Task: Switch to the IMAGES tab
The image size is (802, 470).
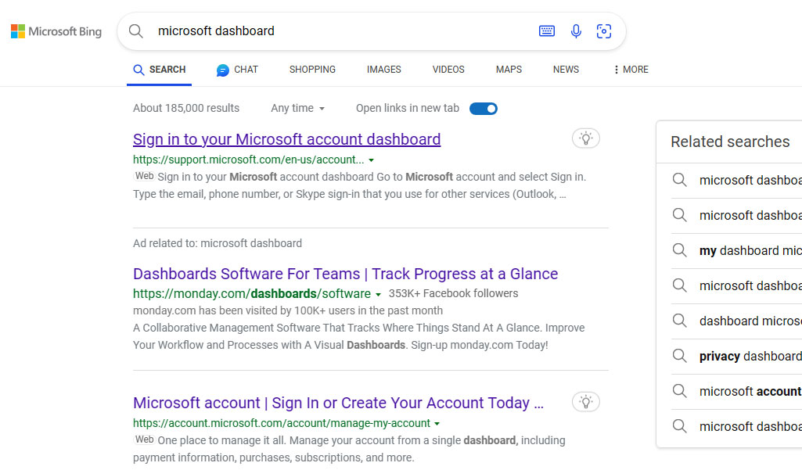Action: coord(384,70)
